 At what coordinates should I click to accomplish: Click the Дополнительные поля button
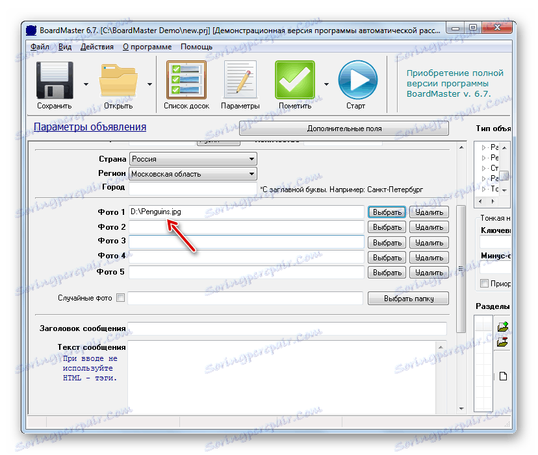(344, 129)
